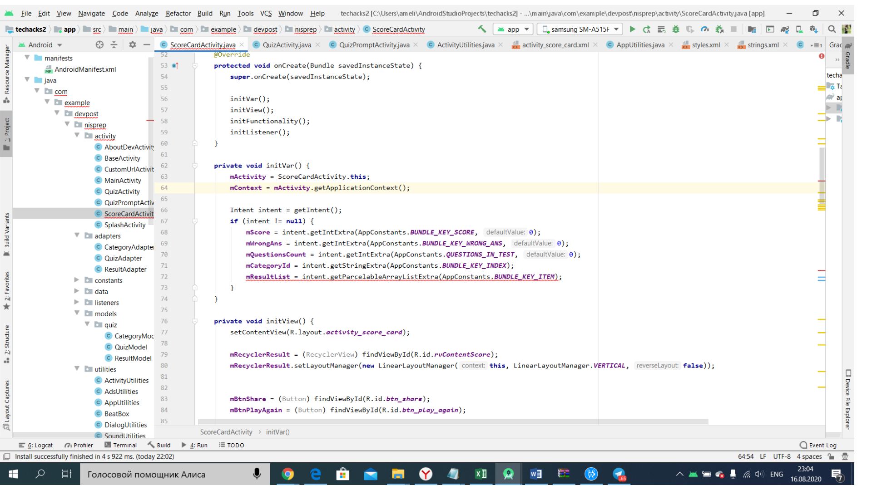Click Sync Project with Gradle Files icon
Viewport: 872px width, 490px height.
click(785, 29)
